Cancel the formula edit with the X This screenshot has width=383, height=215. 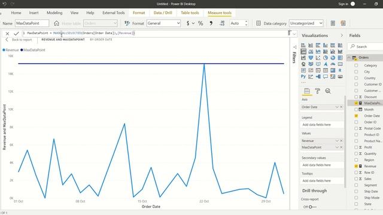7,33
